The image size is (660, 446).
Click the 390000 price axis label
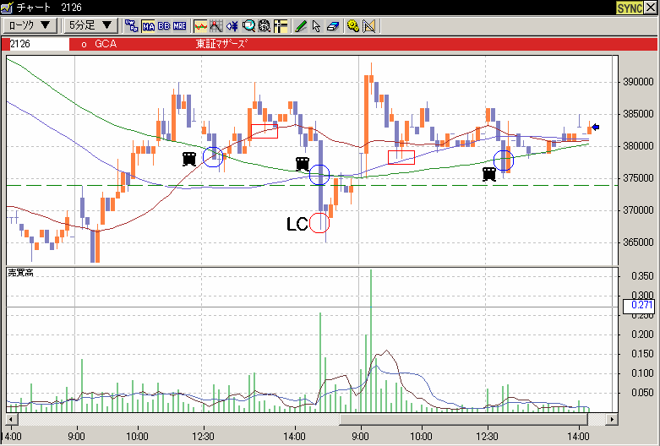pyautogui.click(x=638, y=82)
